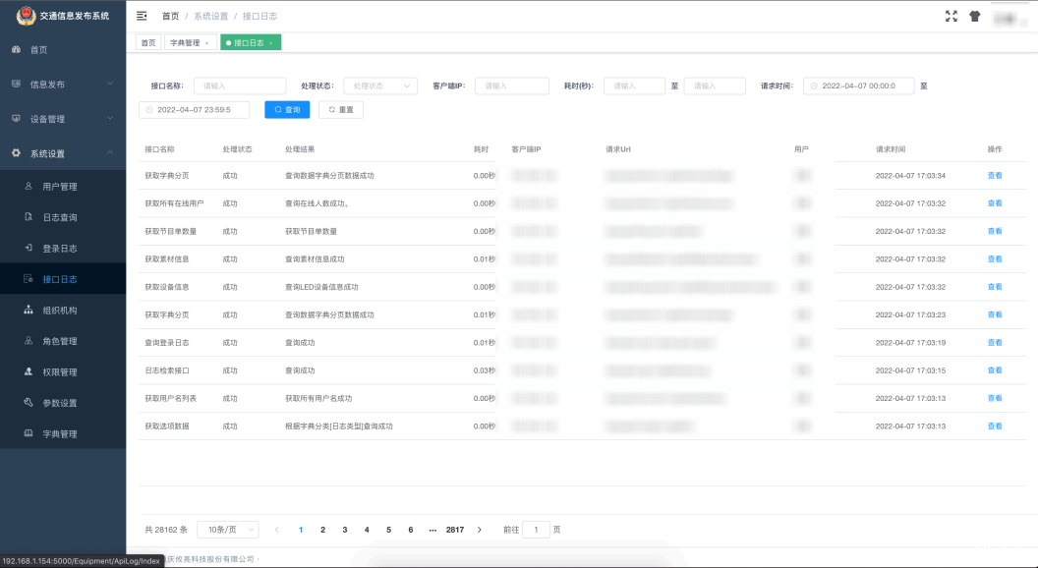Open theme switcher via the shirt icon
This screenshot has width=1038, height=568.
pos(974,15)
